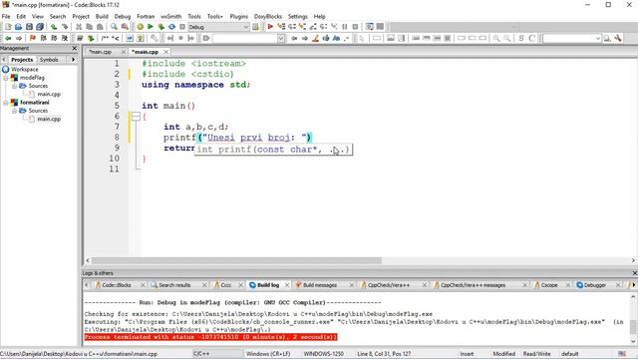Click the wrench settings icon on toolbar
Screen dimensions: 638x359
click(618, 38)
